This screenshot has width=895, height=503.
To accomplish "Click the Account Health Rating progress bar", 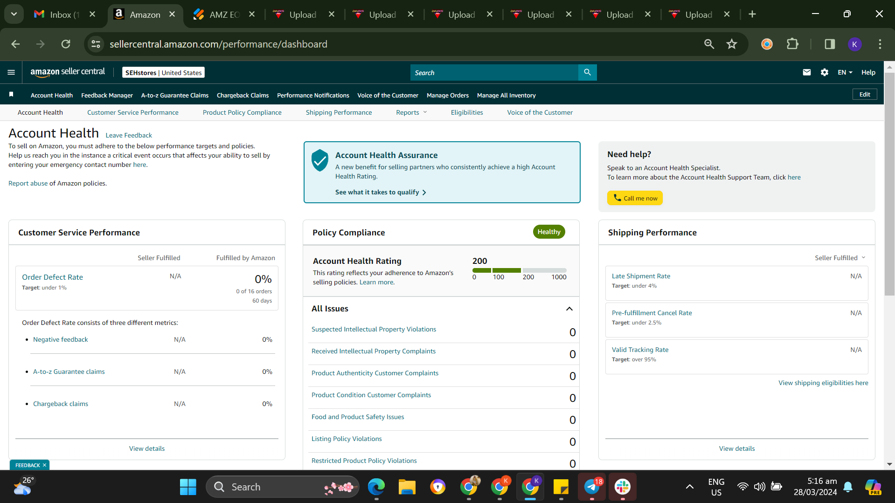I will 519,270.
